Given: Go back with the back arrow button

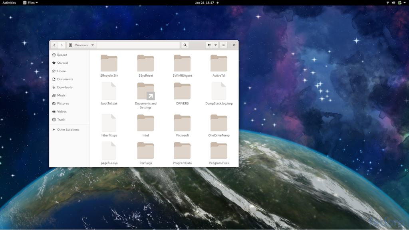Looking at the screenshot, I should (54, 45).
